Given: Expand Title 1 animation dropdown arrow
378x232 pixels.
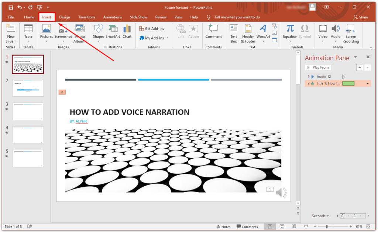Looking at the screenshot, I should [x=367, y=84].
